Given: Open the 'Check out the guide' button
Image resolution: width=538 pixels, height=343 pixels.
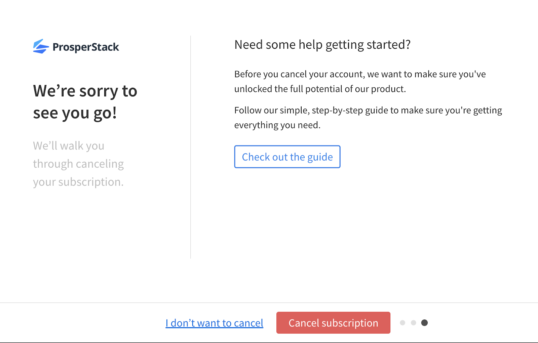Looking at the screenshot, I should pos(287,157).
